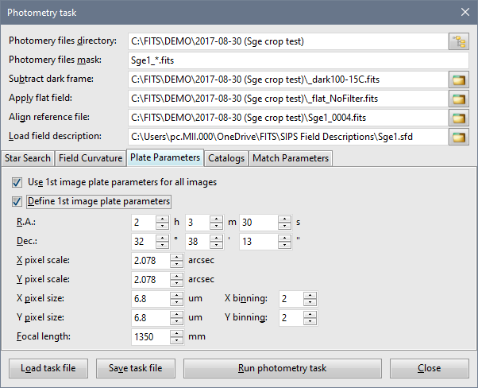Increase Y pixel size with up arrow
Viewport: 478px width, 388px height.
click(176, 314)
